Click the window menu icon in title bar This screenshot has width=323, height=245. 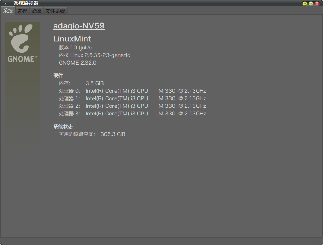[5, 3]
